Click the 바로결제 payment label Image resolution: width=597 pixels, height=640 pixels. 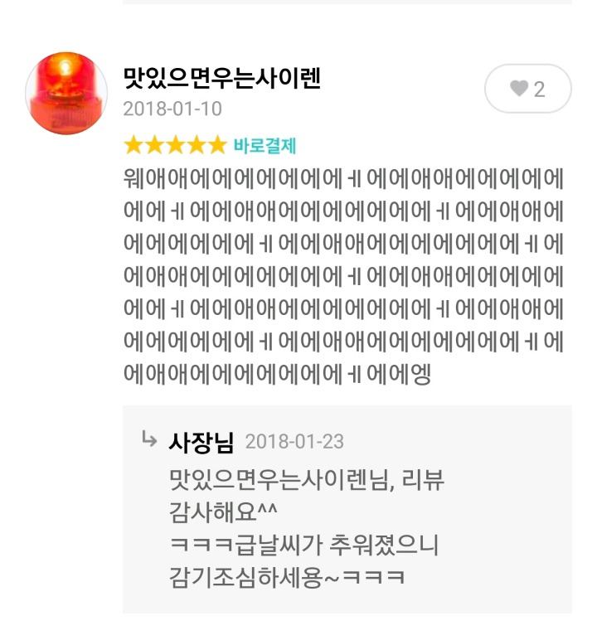tap(265, 146)
